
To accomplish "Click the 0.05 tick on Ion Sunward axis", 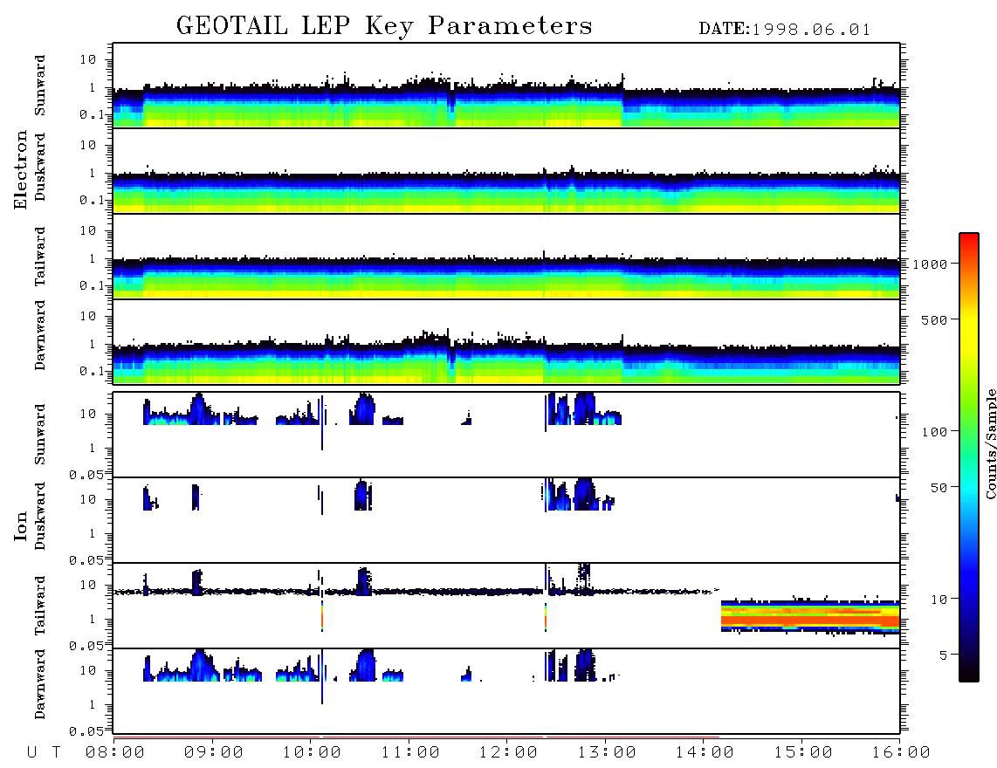I will pos(86,475).
